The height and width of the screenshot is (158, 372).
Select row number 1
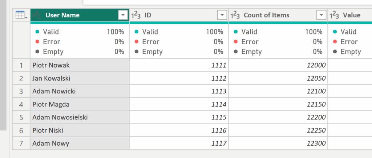[21, 65]
